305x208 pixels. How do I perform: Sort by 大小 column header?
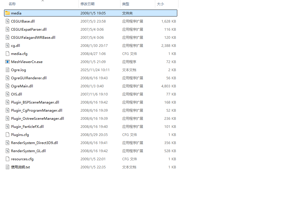click(x=160, y=4)
